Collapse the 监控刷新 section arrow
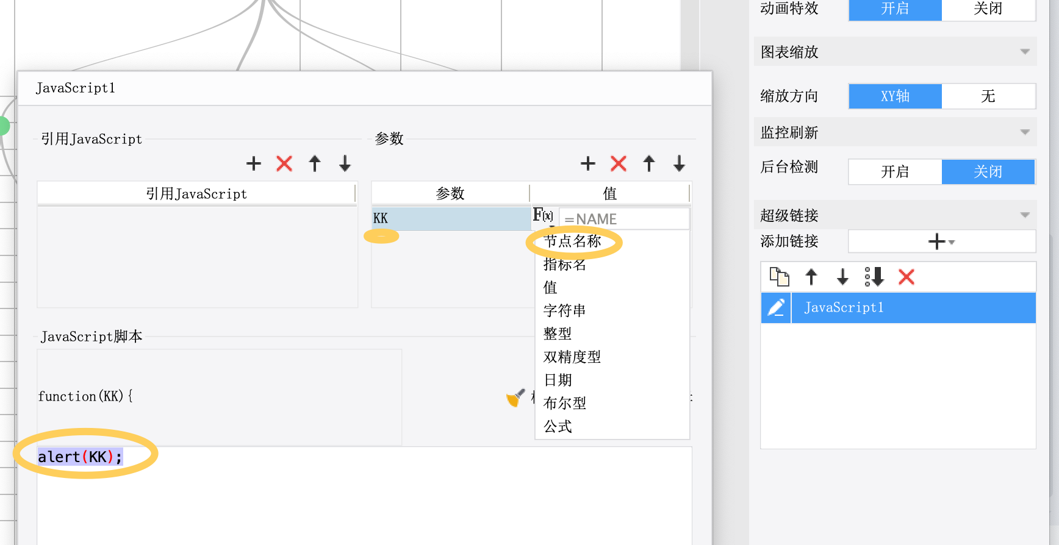The height and width of the screenshot is (545, 1059). (x=1025, y=132)
